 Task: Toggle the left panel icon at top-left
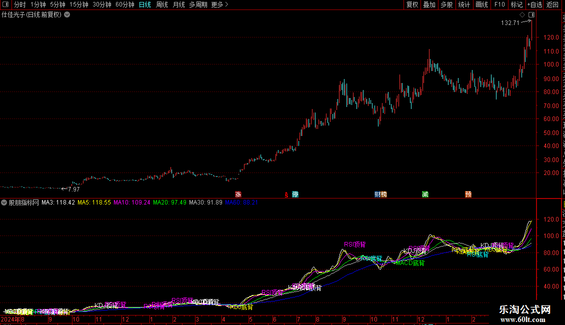coord(5,4)
